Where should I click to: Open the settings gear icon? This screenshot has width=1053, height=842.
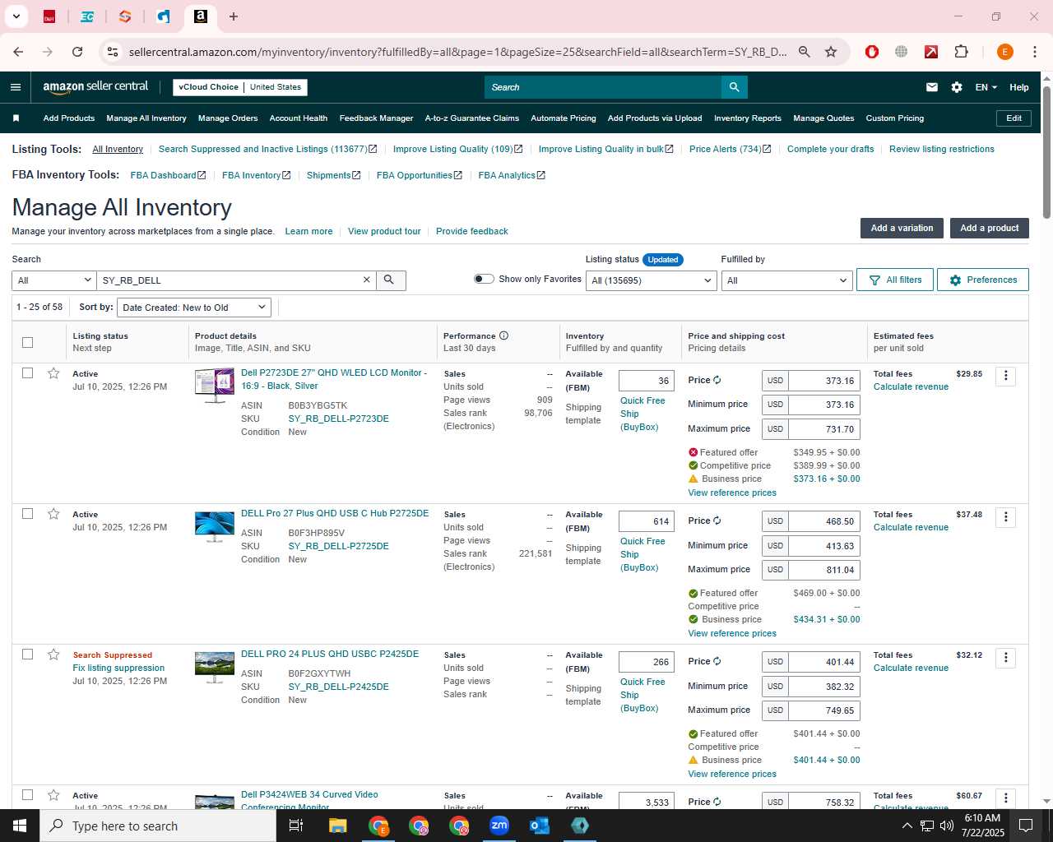pyautogui.click(x=957, y=87)
